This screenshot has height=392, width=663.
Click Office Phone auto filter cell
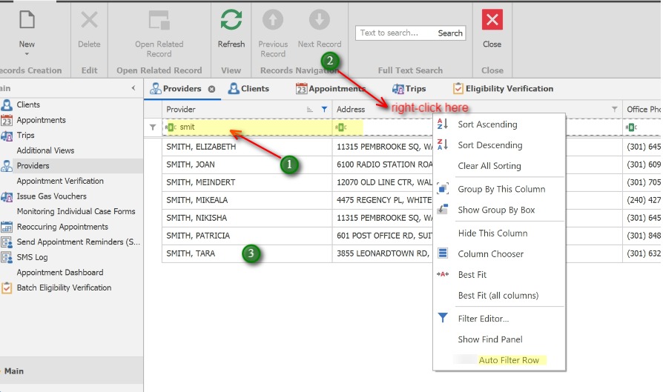coord(641,127)
